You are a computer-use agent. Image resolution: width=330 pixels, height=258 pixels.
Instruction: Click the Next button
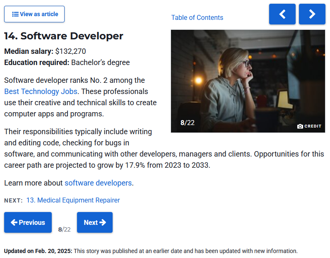click(x=95, y=222)
